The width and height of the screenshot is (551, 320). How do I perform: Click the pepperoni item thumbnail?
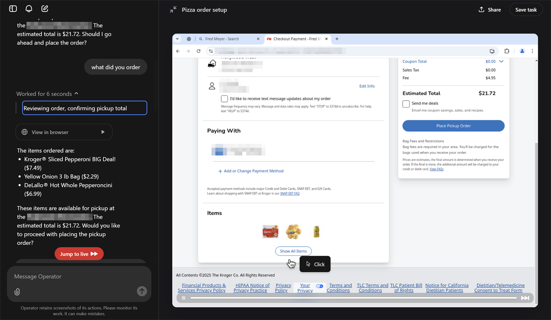point(270,231)
